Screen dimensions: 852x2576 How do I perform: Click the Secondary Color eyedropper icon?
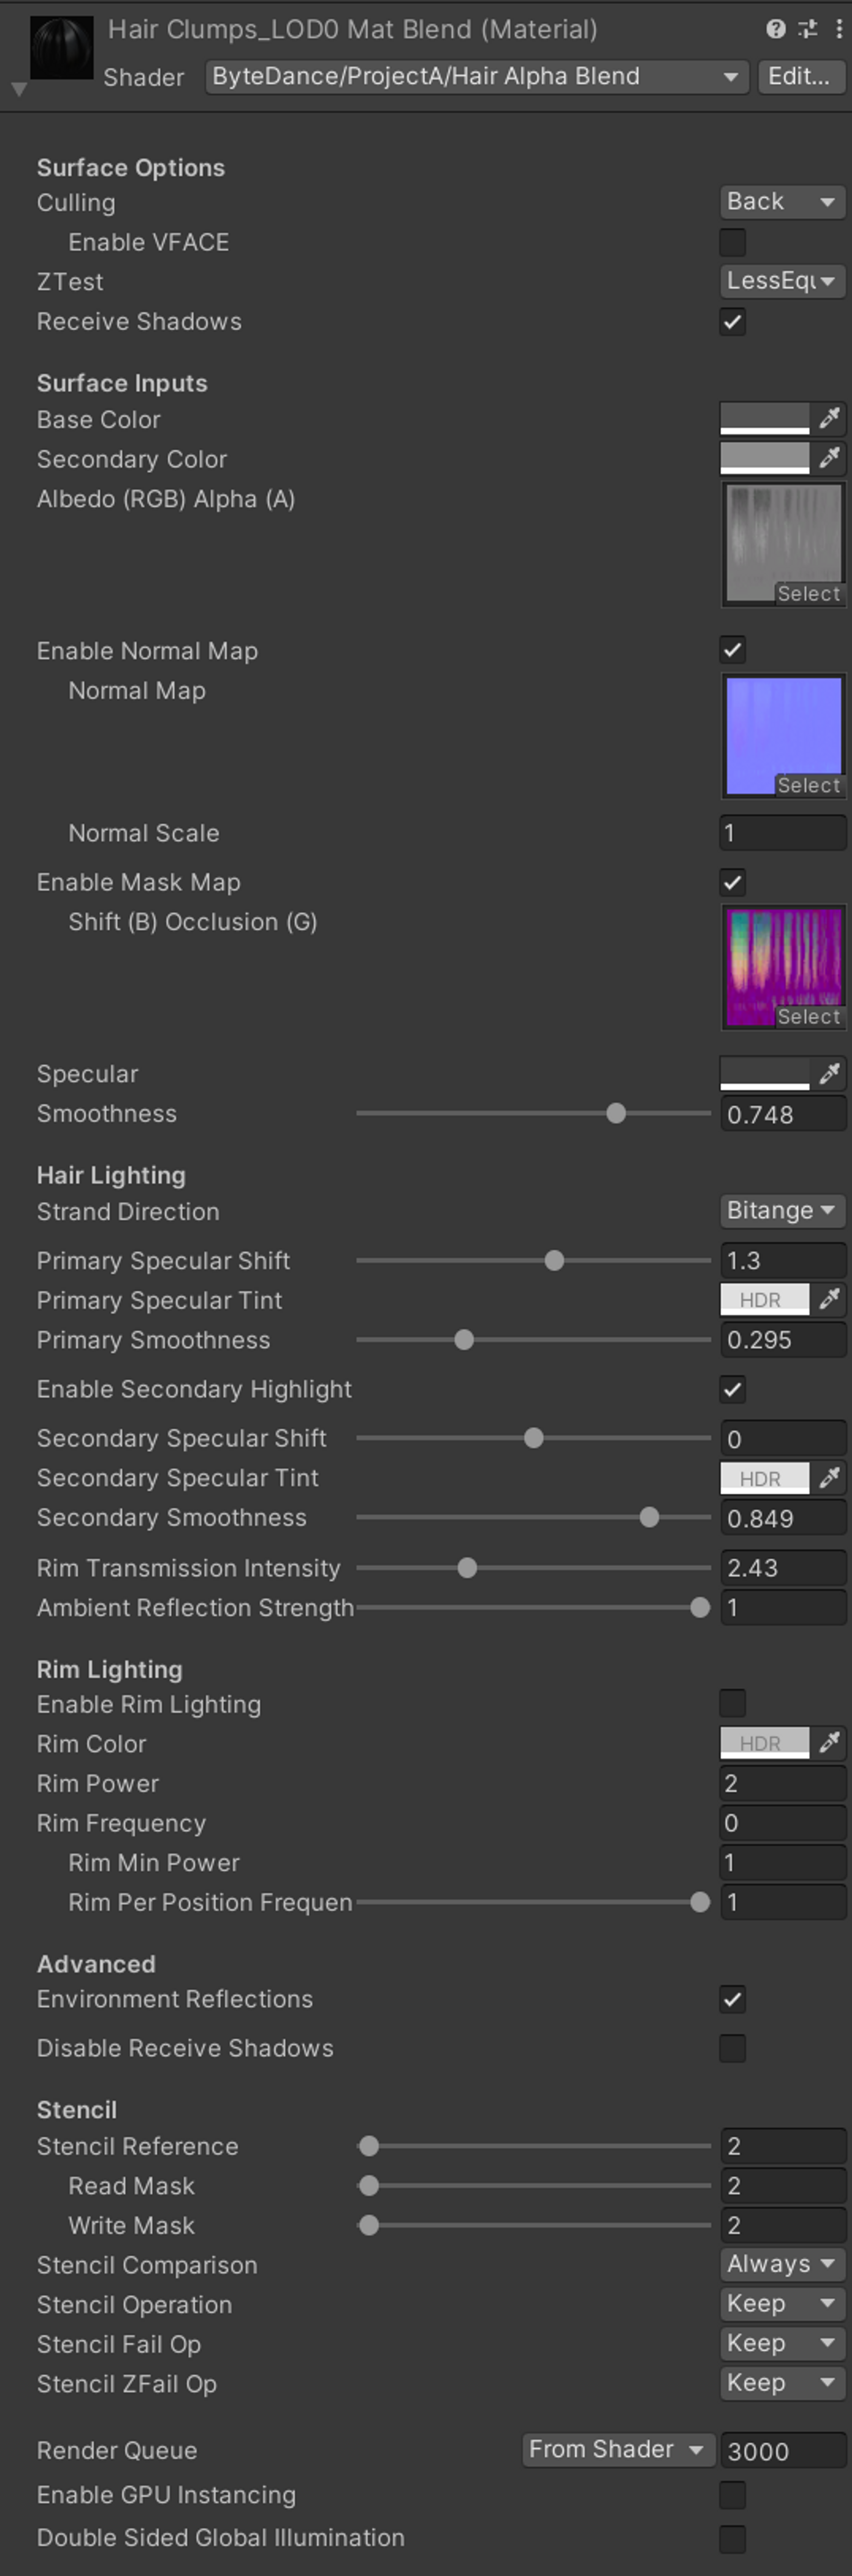point(829,458)
